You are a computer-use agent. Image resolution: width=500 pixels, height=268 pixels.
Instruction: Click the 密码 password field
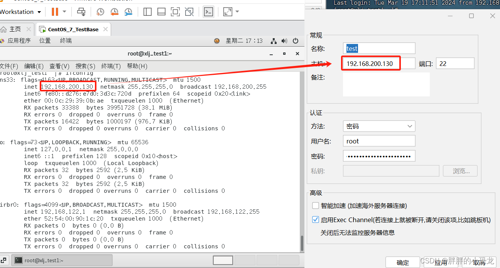[379, 156]
